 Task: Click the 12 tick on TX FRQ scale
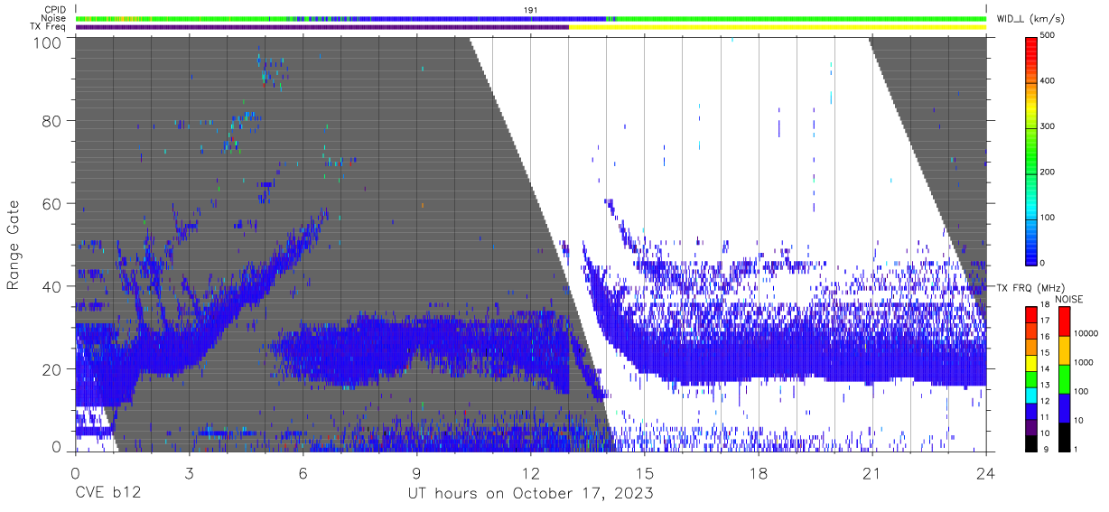point(1046,403)
